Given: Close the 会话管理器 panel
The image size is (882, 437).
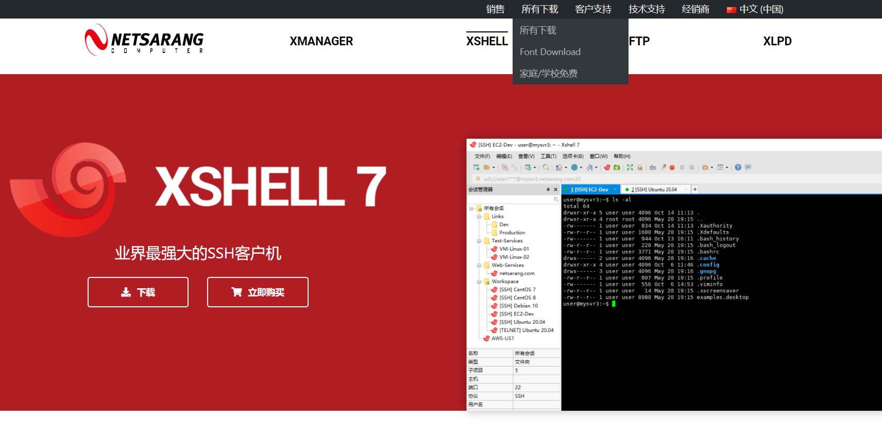Looking at the screenshot, I should point(555,189).
